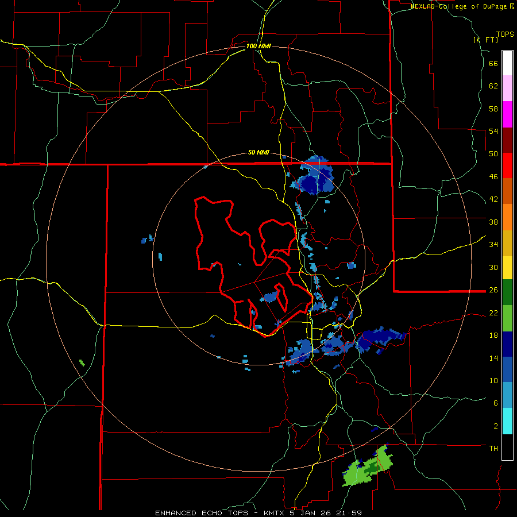Screen dimensions: 517x517
Task: Select the maroon legend color block
Action: pyautogui.click(x=507, y=140)
